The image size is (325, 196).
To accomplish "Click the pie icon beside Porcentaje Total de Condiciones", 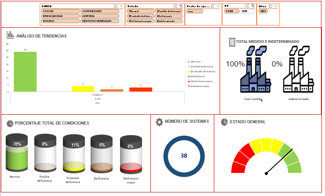I will (10, 124).
